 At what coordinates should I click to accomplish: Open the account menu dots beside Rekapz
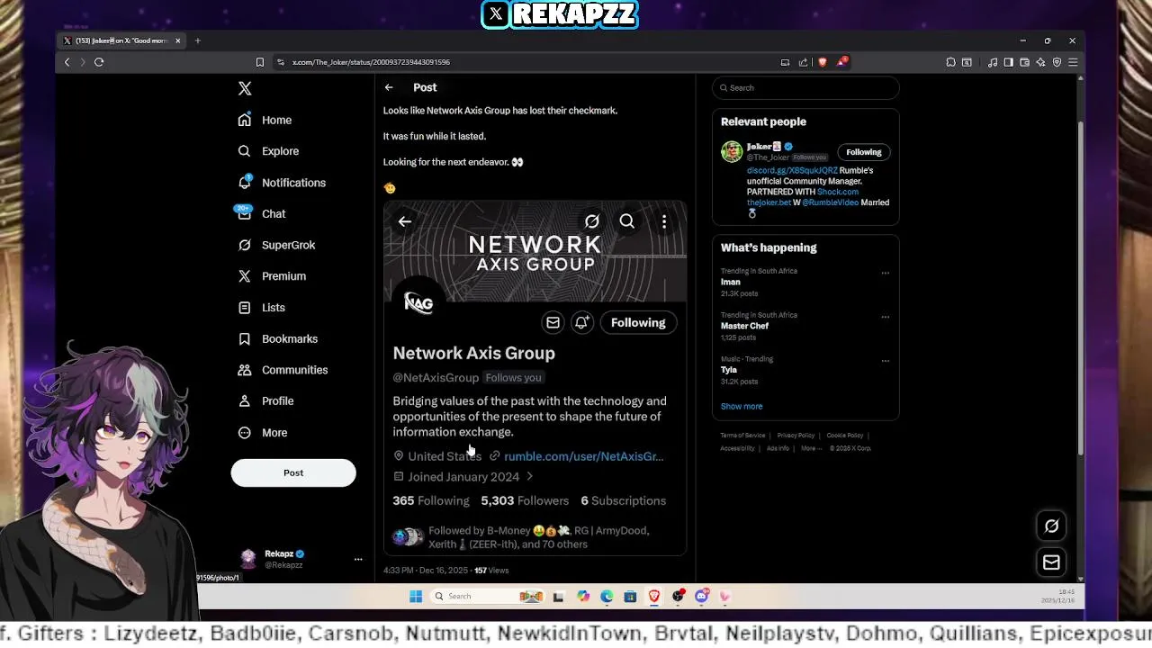coord(358,560)
